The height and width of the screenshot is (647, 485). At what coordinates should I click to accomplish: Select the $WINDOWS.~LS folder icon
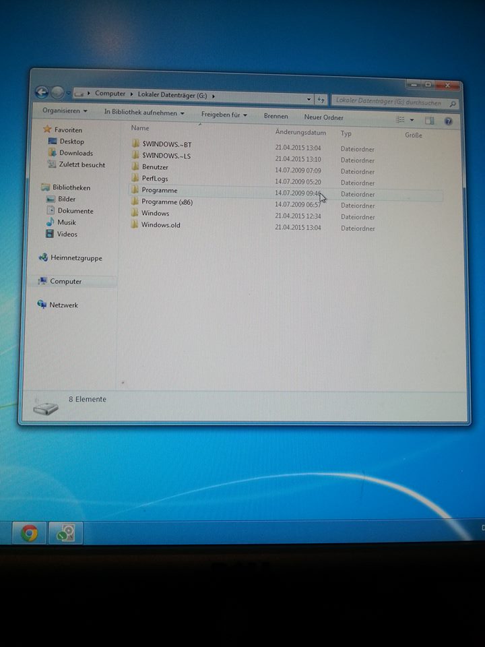tap(135, 155)
